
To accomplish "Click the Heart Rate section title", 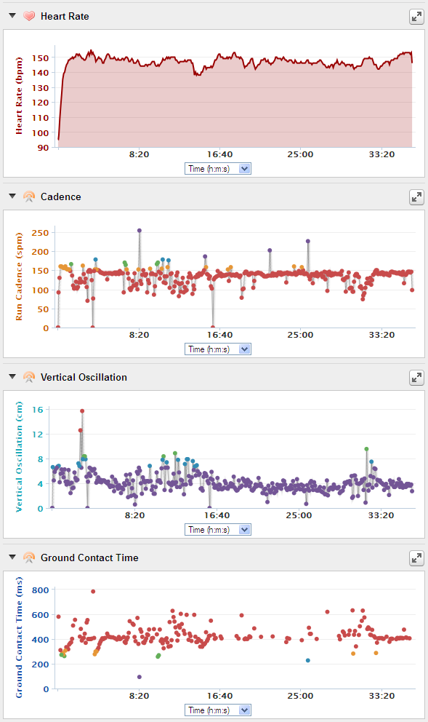I will tap(65, 16).
